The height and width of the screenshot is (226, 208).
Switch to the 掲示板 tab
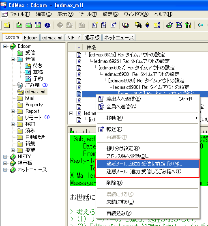[x=92, y=38]
